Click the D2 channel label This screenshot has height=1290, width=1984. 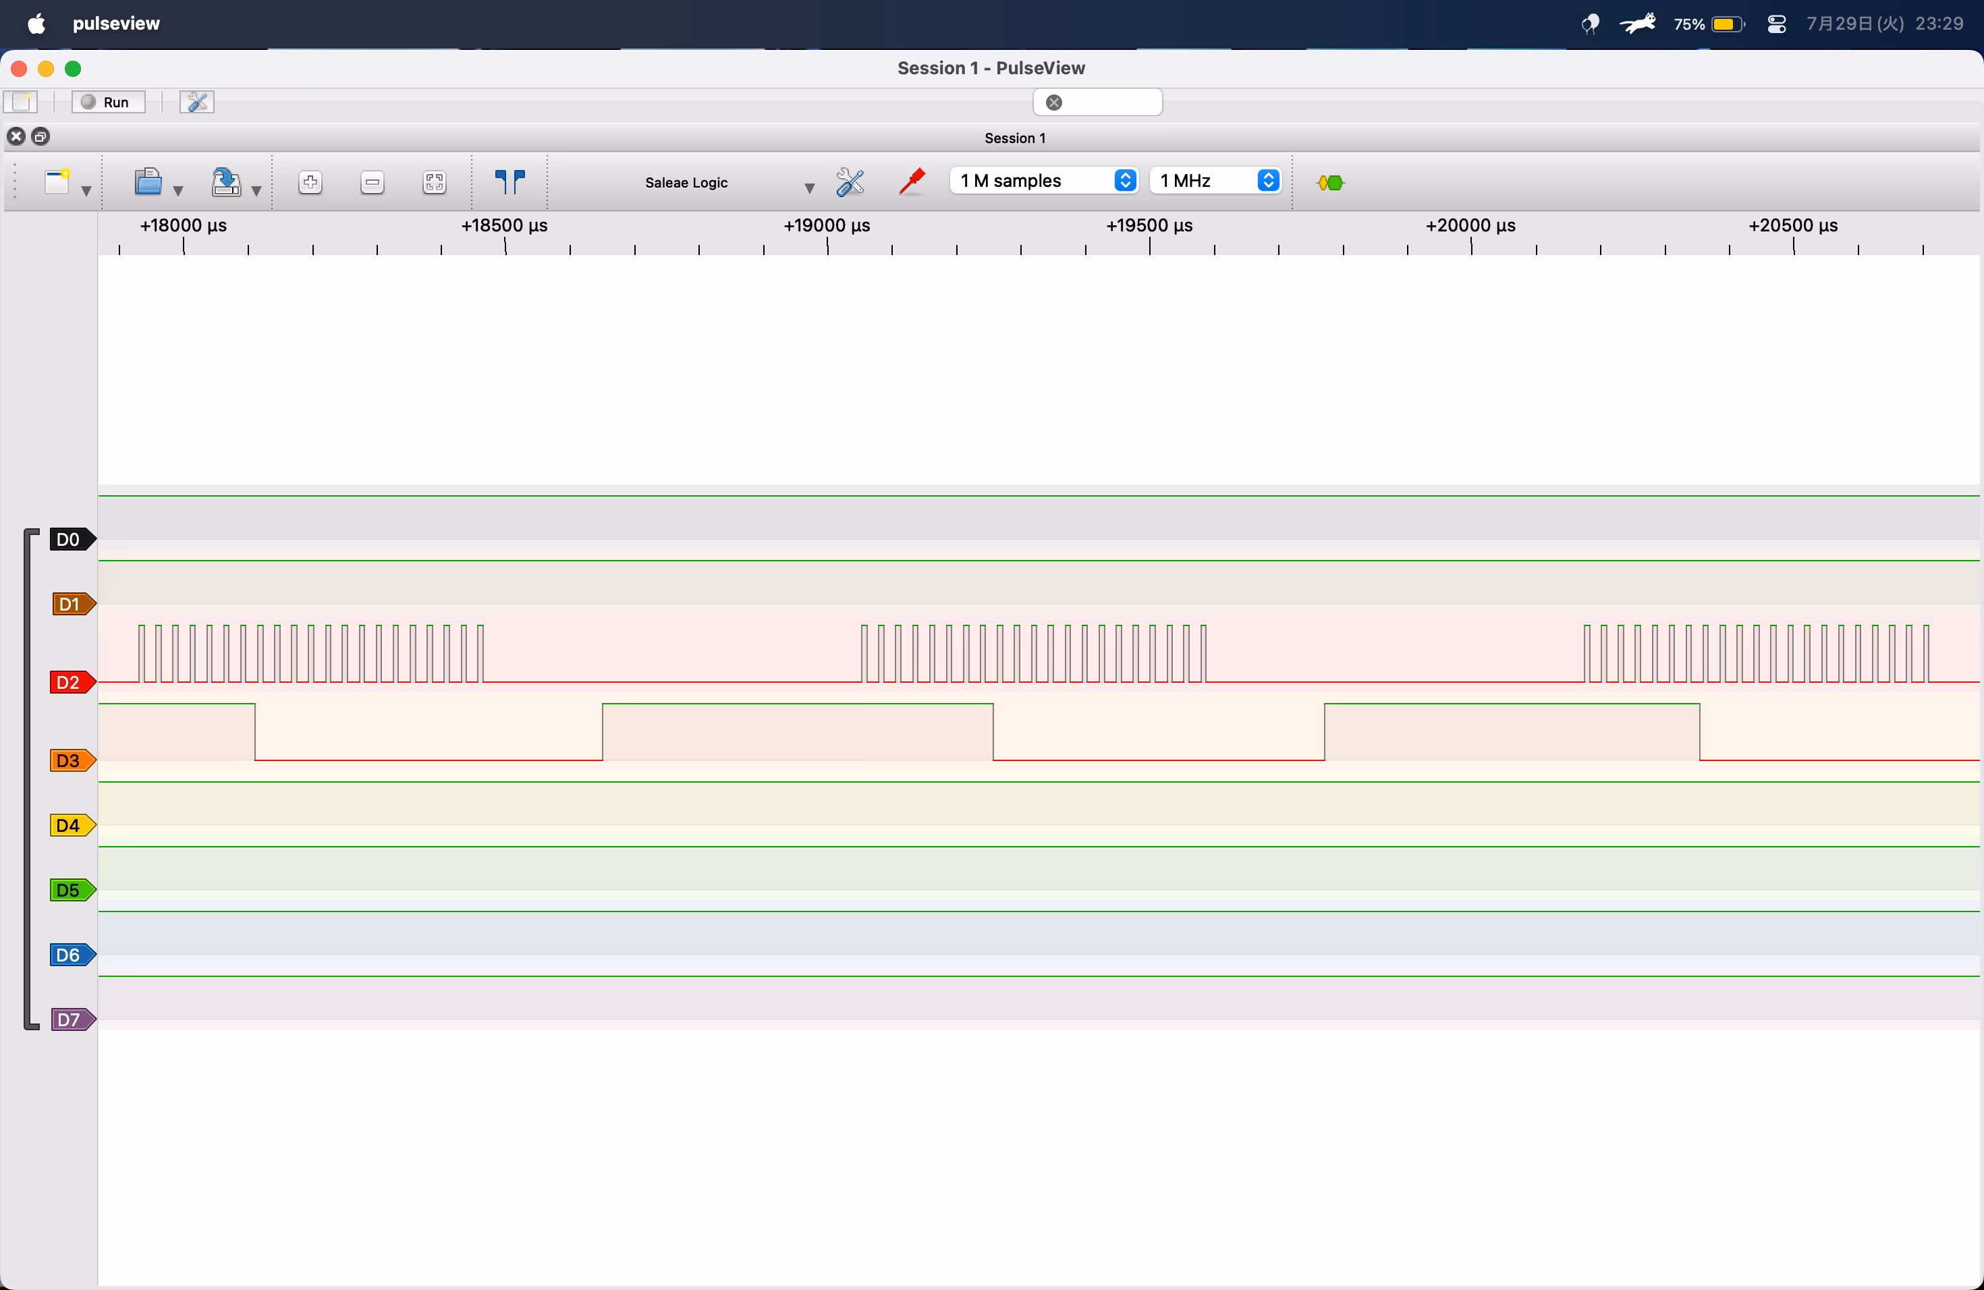tap(71, 683)
